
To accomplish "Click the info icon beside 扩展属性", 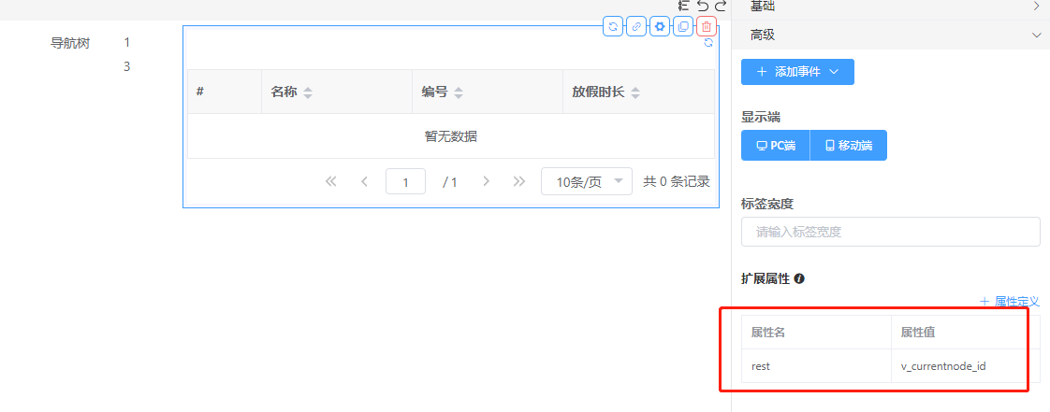I will click(800, 279).
